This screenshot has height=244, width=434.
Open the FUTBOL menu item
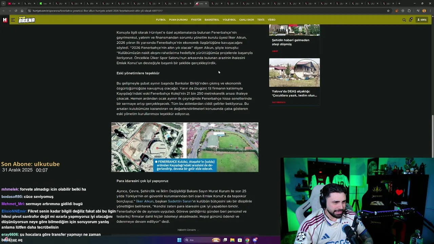161,20
